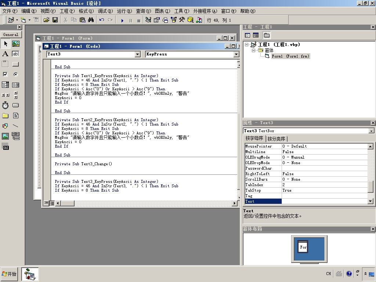Collapse the 工程1 (工程1.vbp) tree node
376x282 pixels.
246,44
